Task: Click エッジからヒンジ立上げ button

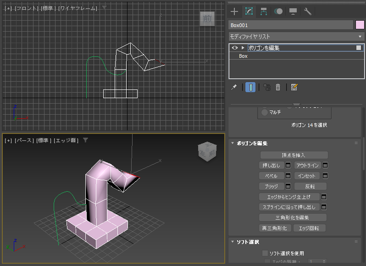Action: pyautogui.click(x=289, y=197)
